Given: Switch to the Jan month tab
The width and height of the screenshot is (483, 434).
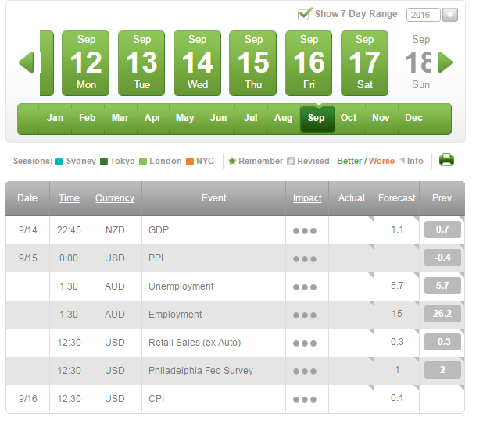Looking at the screenshot, I should click(55, 118).
